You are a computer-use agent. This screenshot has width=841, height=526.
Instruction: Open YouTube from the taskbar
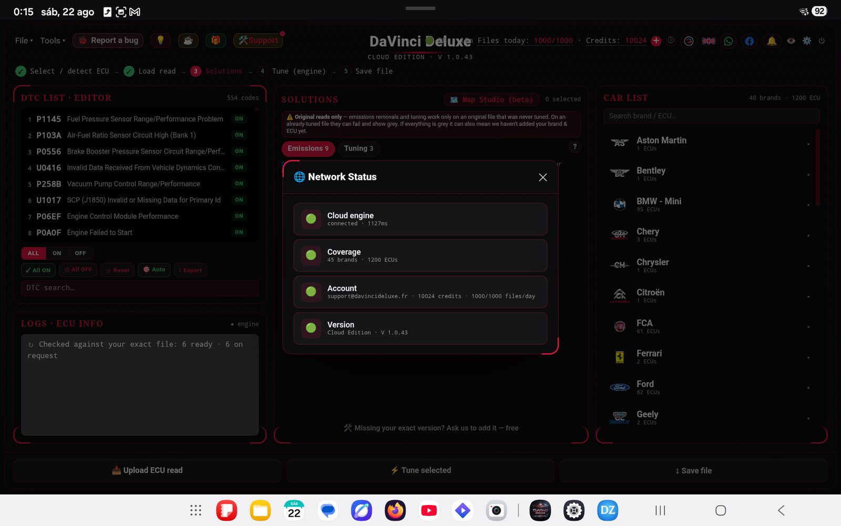pyautogui.click(x=429, y=510)
